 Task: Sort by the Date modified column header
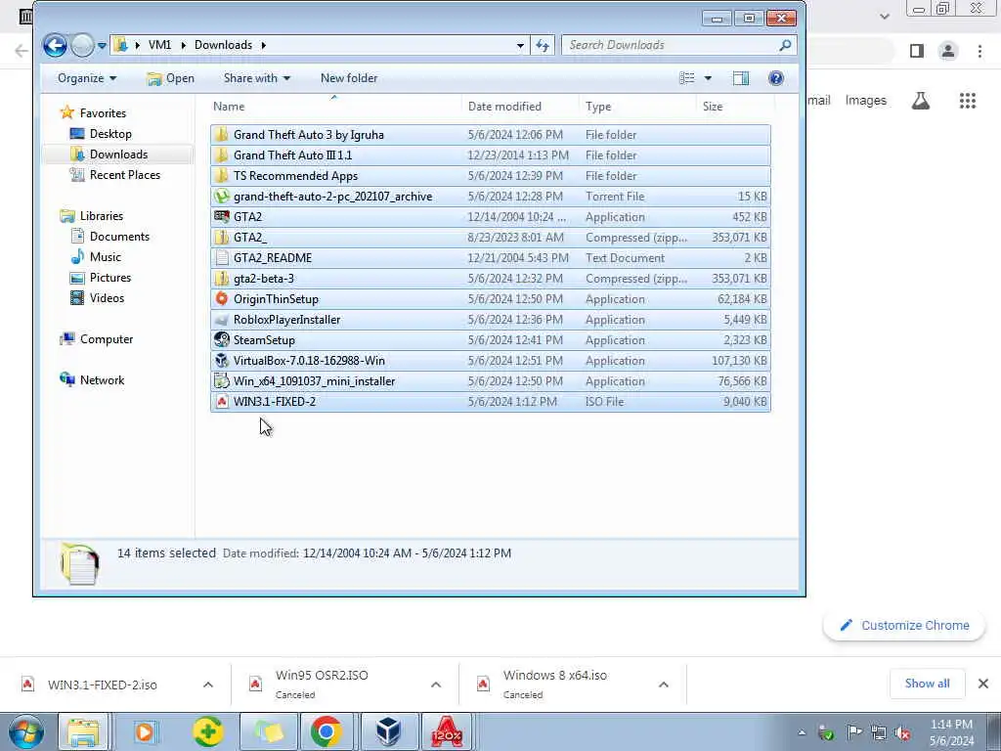(x=504, y=107)
